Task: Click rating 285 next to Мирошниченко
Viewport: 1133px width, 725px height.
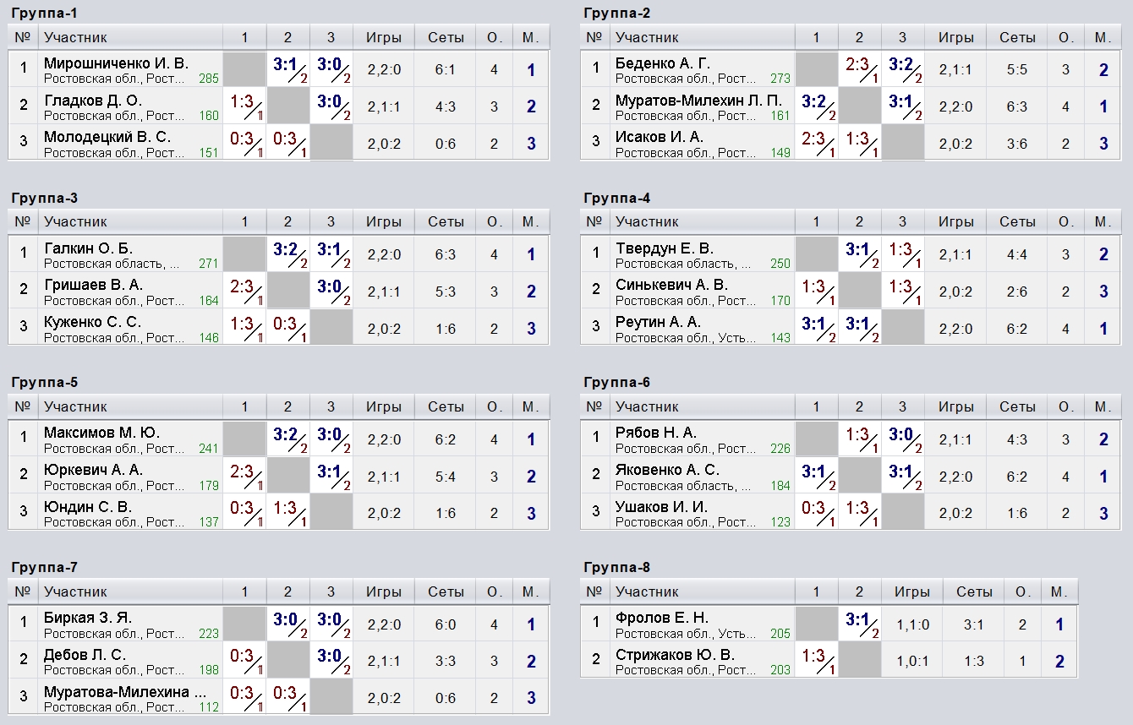Action: [209, 79]
